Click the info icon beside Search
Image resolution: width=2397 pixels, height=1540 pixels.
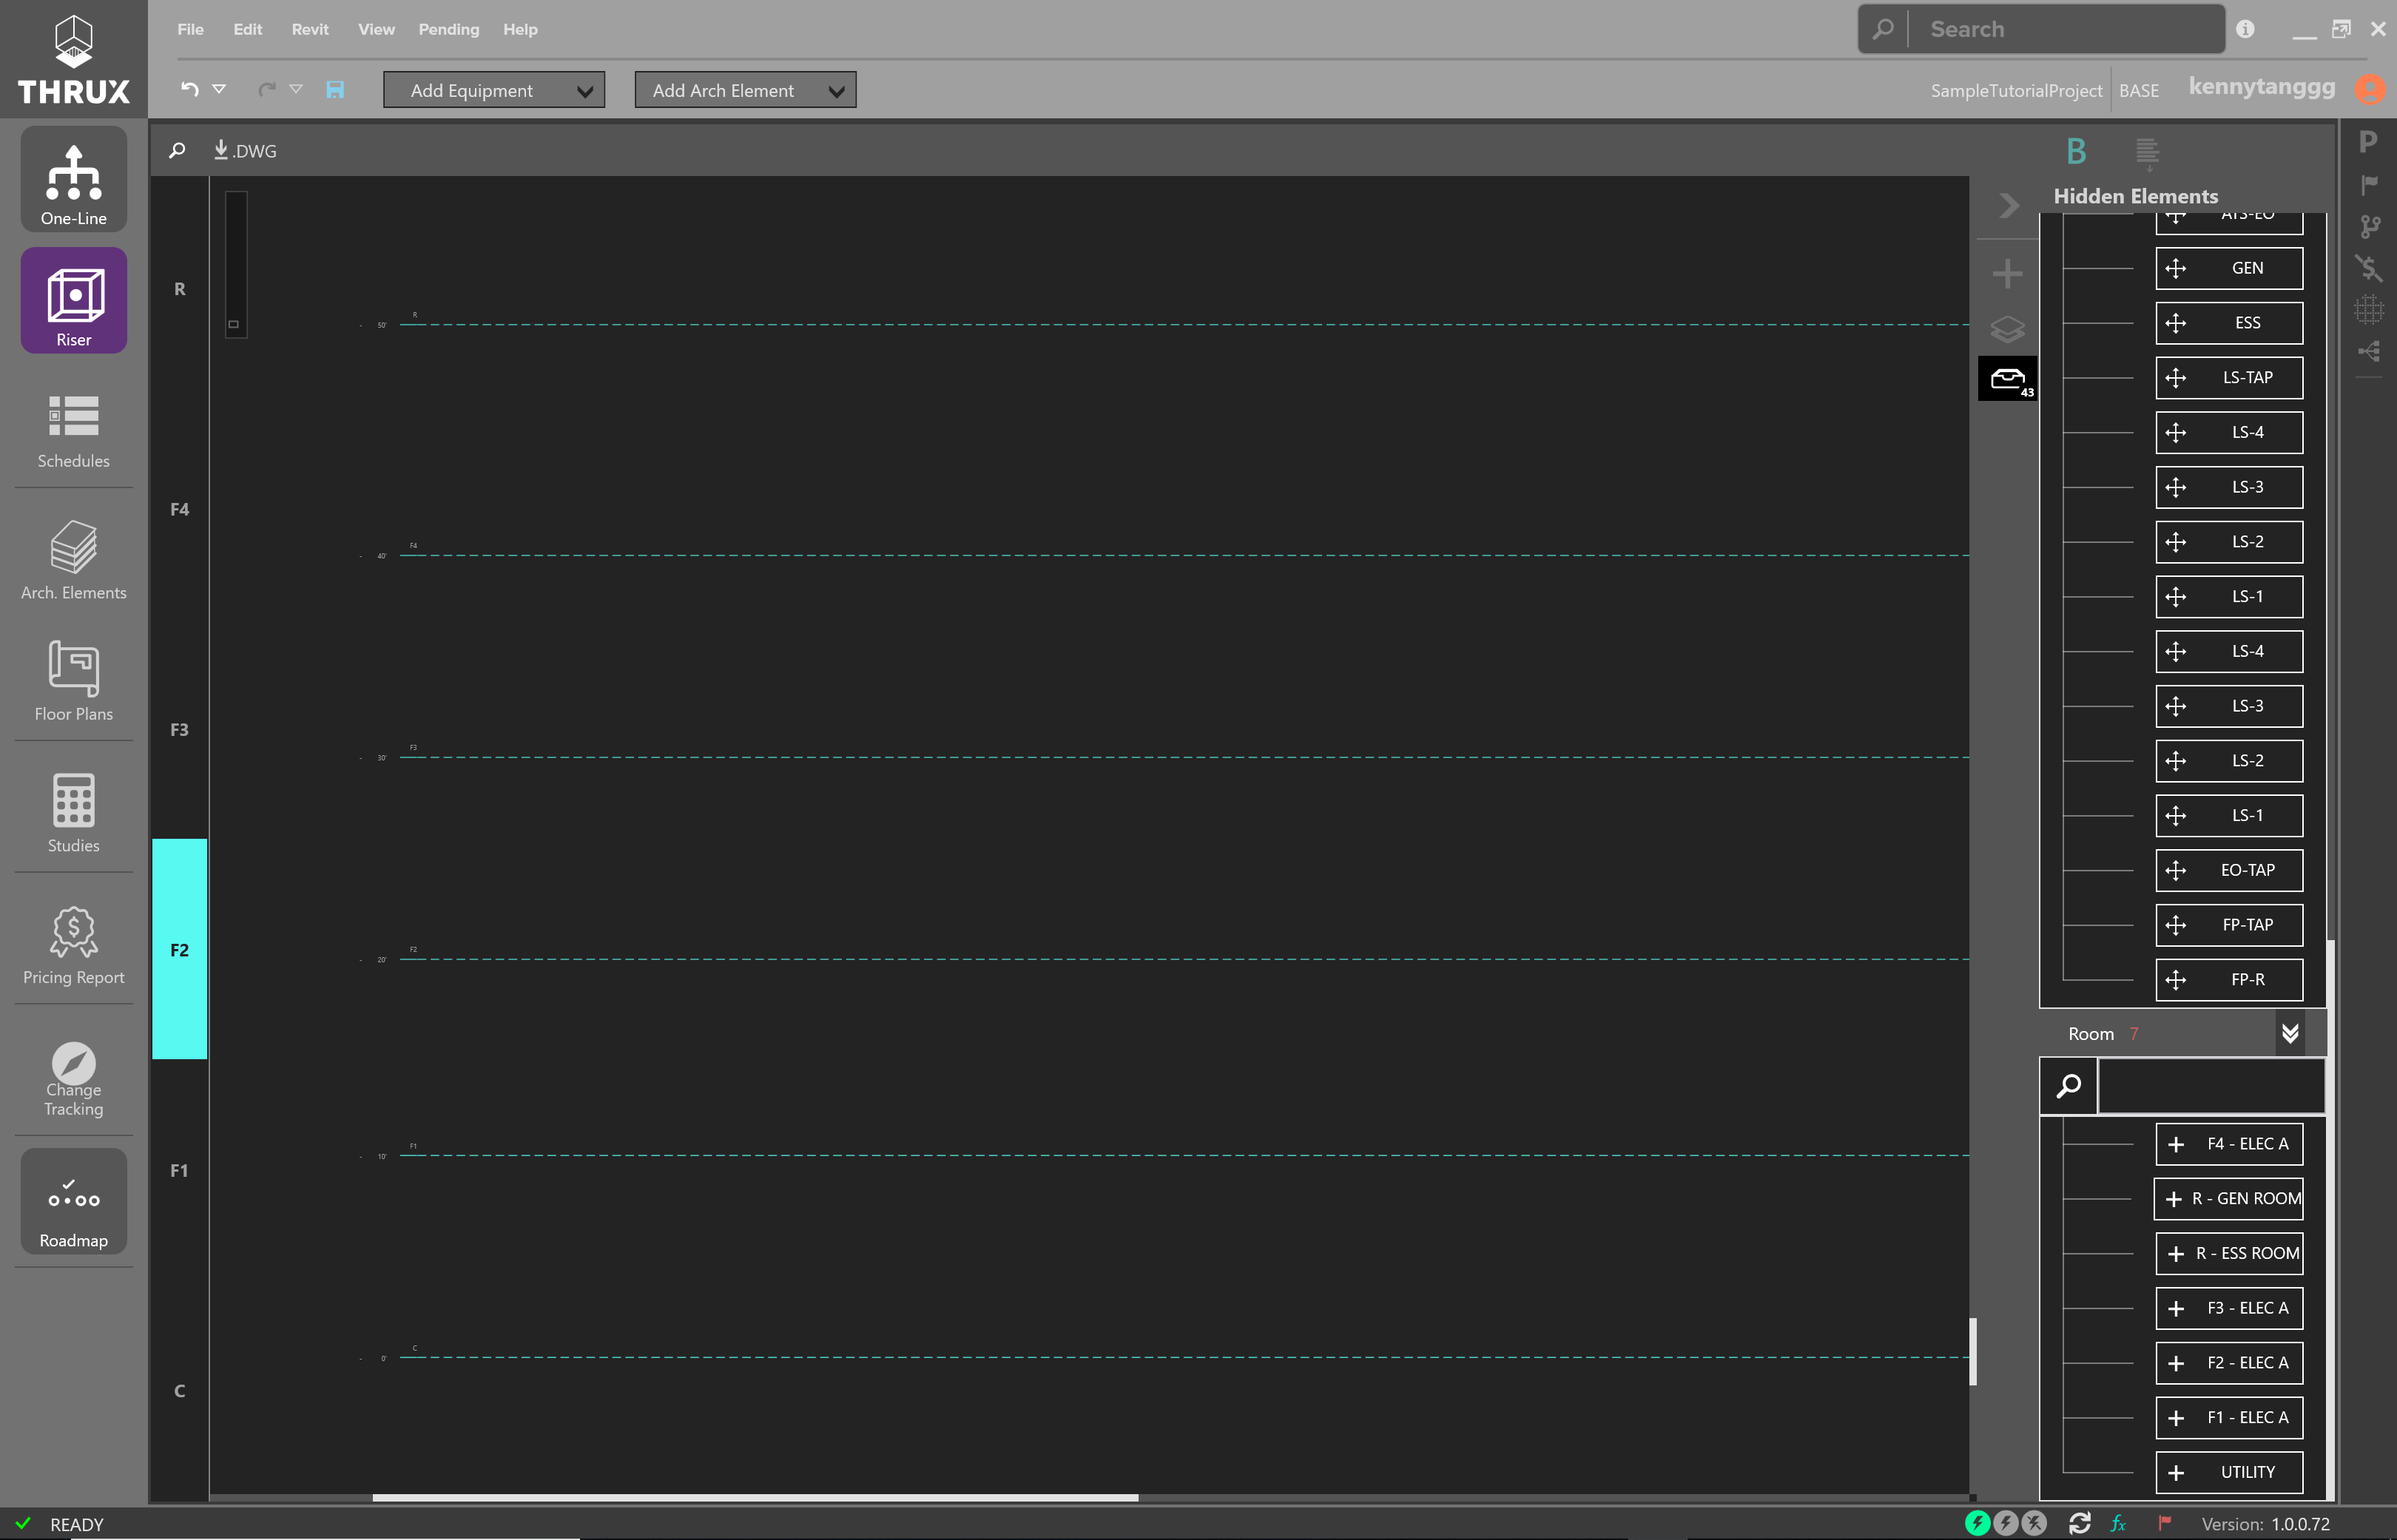pos(2245,29)
